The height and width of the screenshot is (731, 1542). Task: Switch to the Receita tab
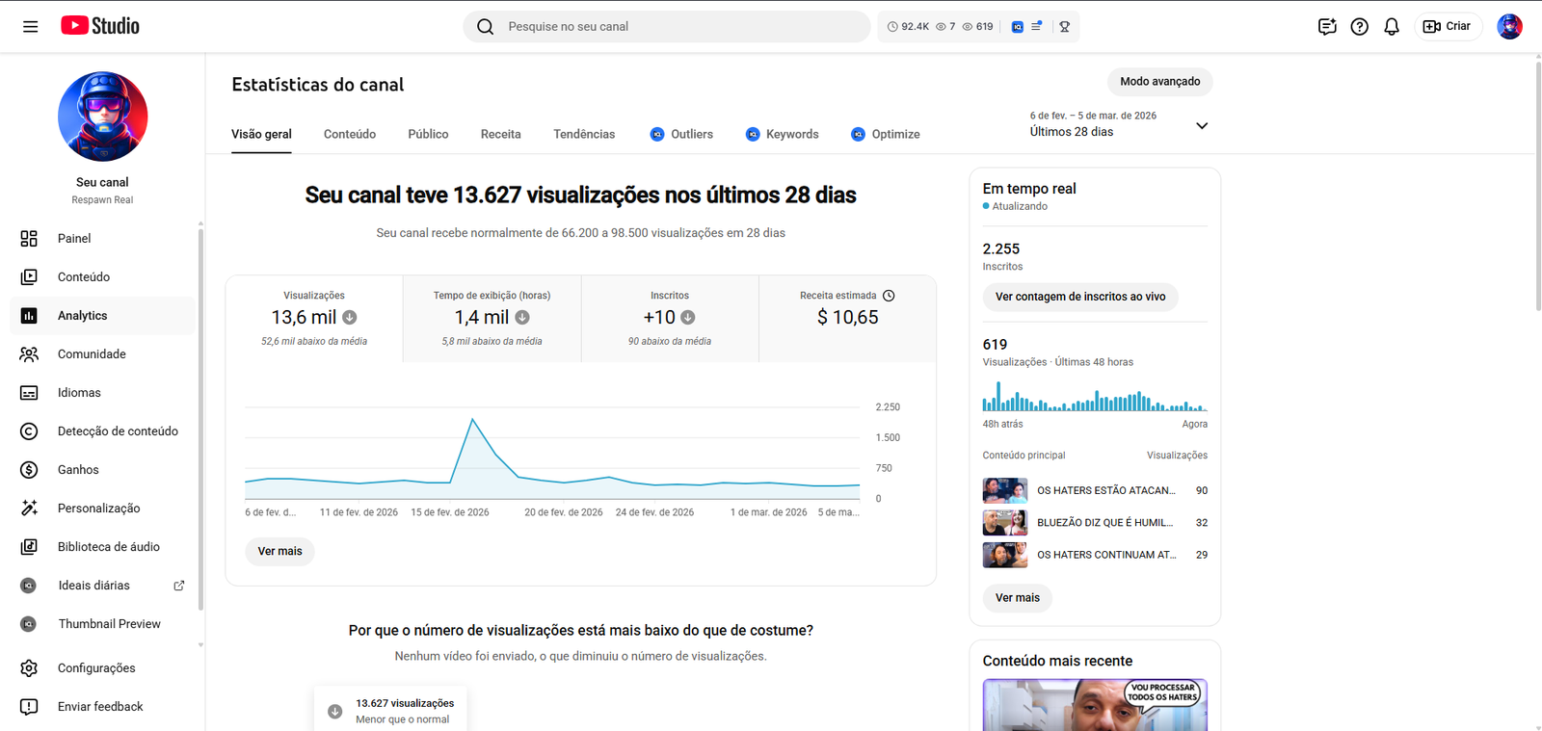pos(501,135)
